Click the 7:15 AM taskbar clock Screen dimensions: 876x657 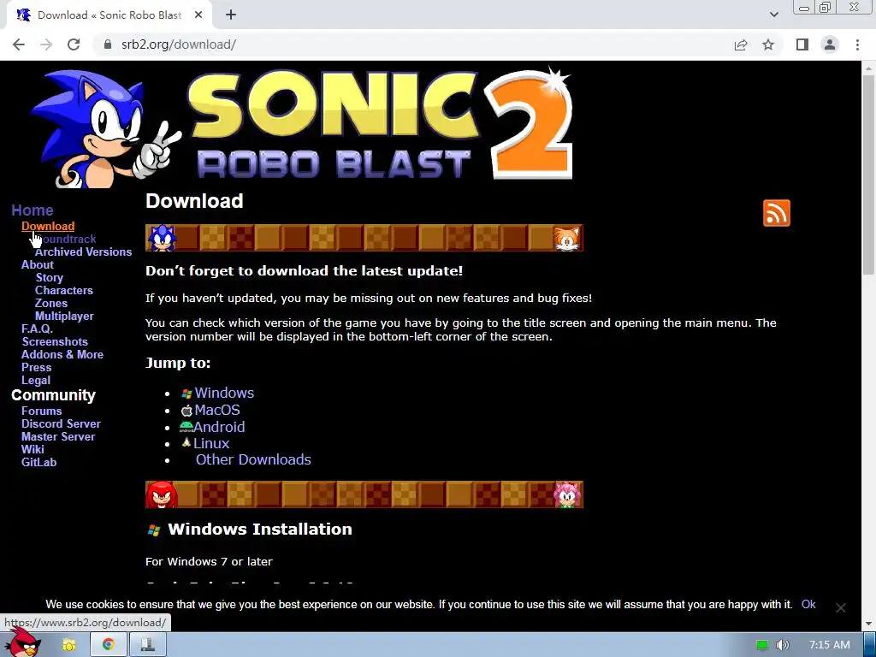[830, 645]
